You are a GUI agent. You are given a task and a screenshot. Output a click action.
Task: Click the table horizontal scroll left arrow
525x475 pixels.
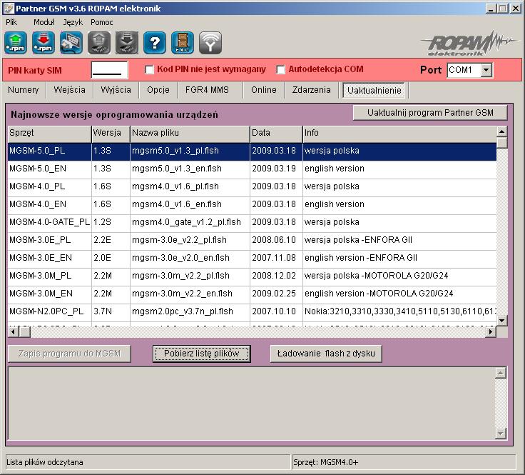click(x=14, y=332)
